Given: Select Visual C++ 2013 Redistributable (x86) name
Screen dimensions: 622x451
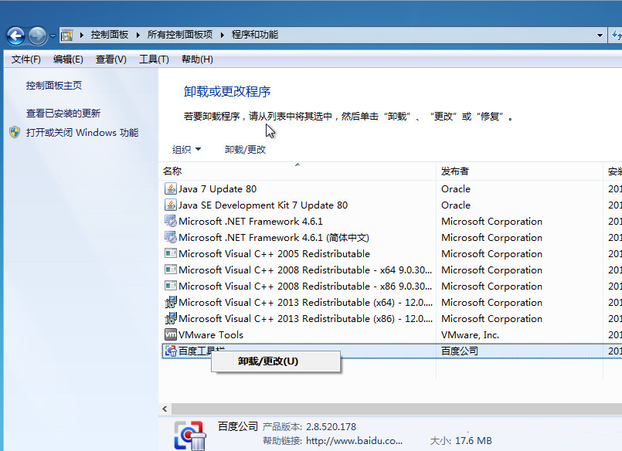Looking at the screenshot, I should point(305,319).
